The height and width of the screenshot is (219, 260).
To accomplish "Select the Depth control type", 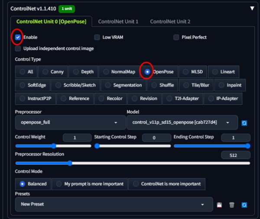I will tap(83, 72).
